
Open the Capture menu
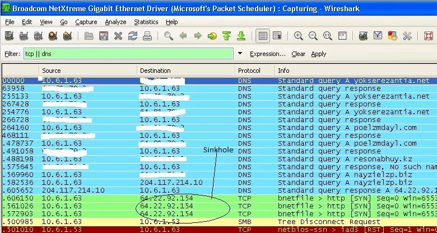click(86, 22)
